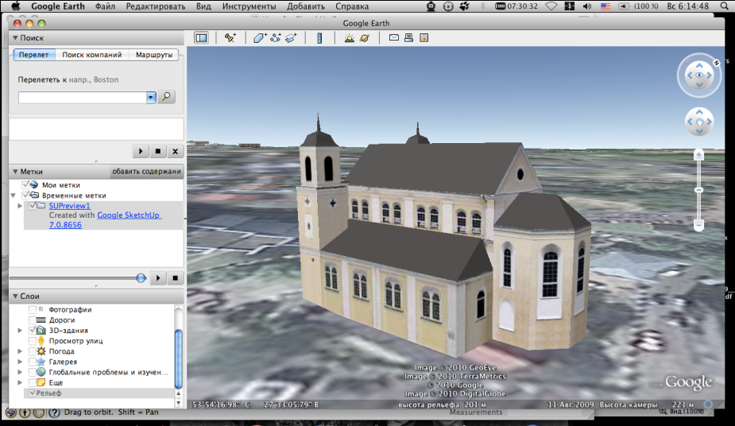Uncheck the 3D-здания layer checkbox
735x426 pixels.
coord(33,330)
